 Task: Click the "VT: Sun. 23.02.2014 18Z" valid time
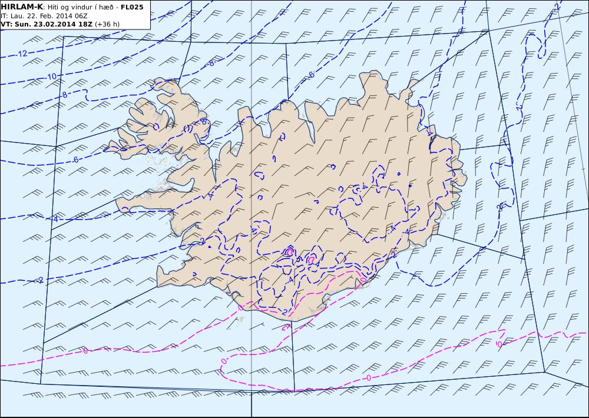[x=47, y=24]
